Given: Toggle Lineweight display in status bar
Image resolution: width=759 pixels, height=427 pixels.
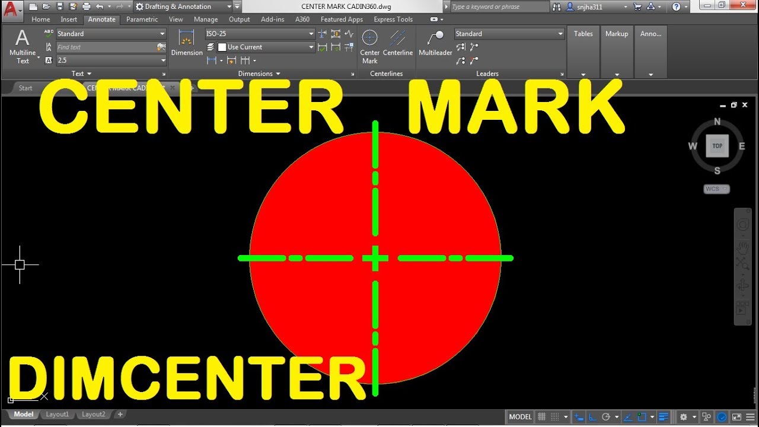Looking at the screenshot, I should pyautogui.click(x=664, y=417).
